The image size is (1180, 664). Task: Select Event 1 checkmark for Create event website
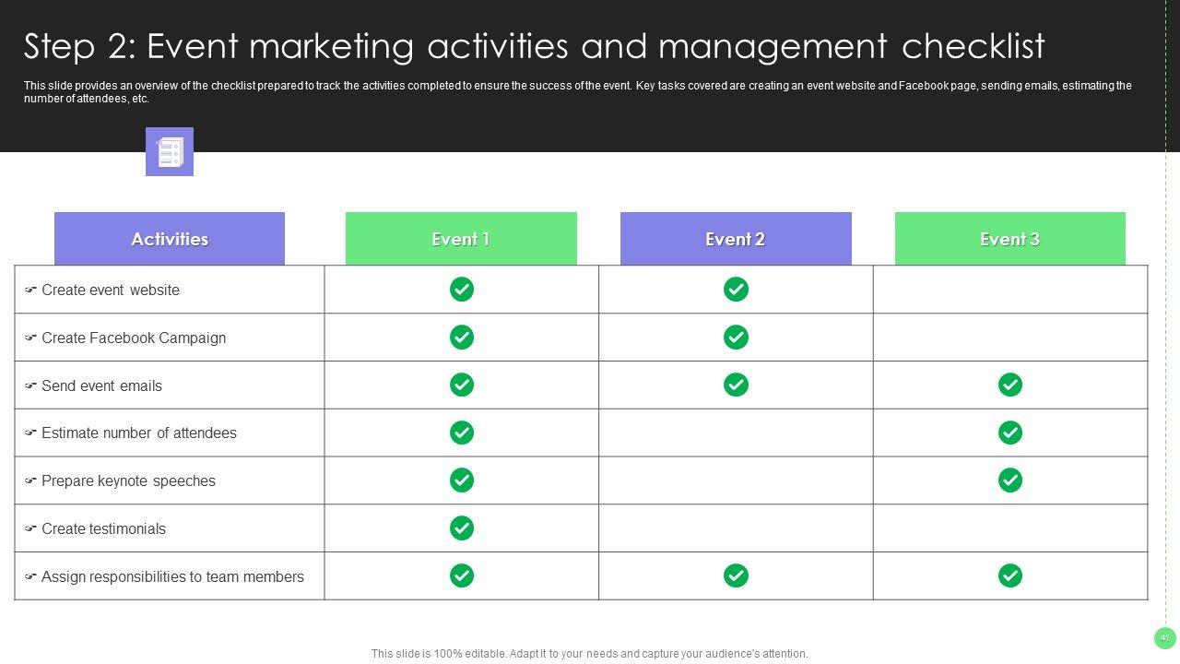tap(462, 290)
